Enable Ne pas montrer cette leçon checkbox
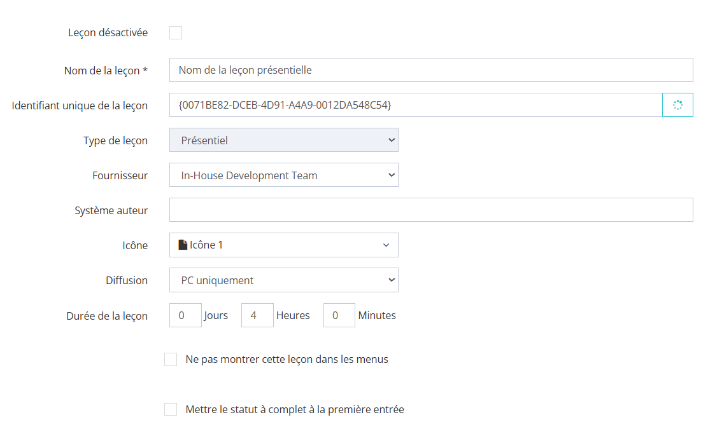 tap(171, 360)
